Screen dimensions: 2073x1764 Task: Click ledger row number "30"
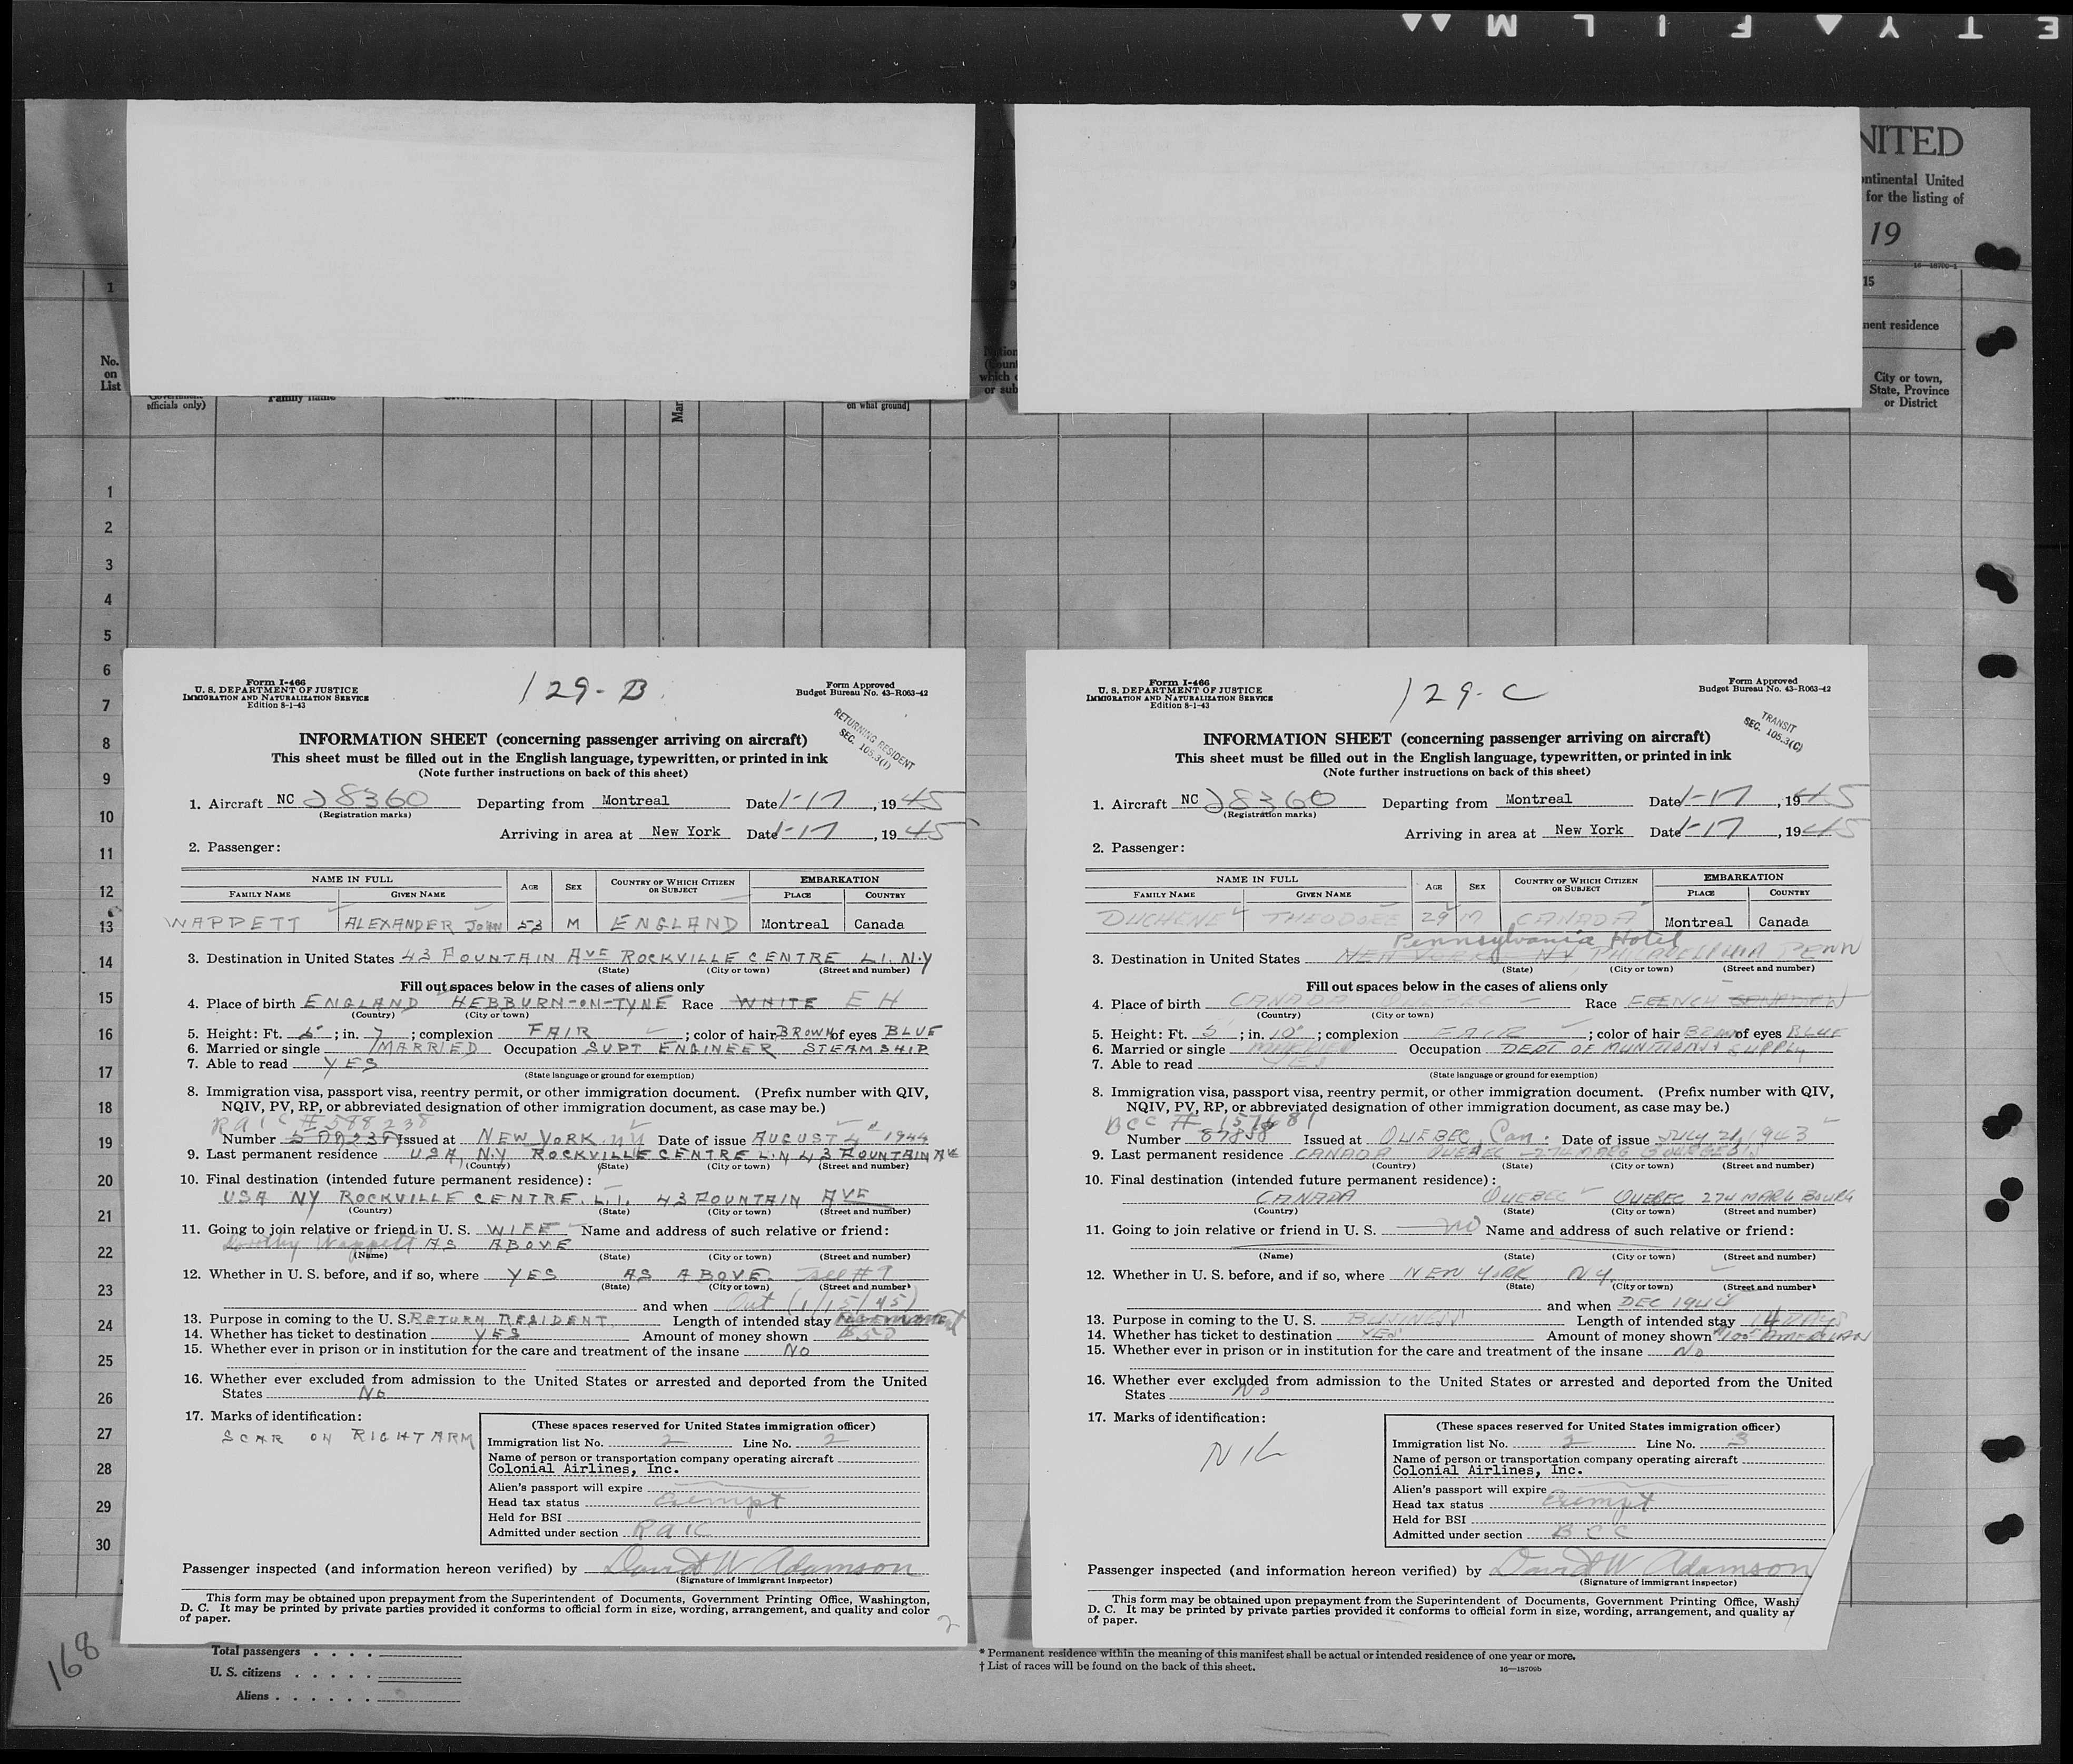102,1544
